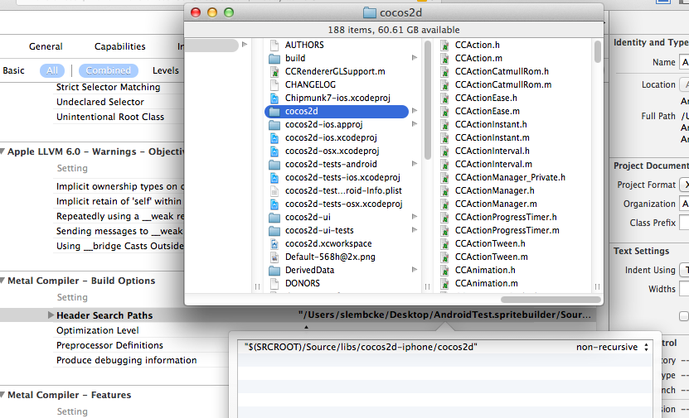
Task: Select Using __bridge Casts Outside setting
Action: (x=120, y=246)
